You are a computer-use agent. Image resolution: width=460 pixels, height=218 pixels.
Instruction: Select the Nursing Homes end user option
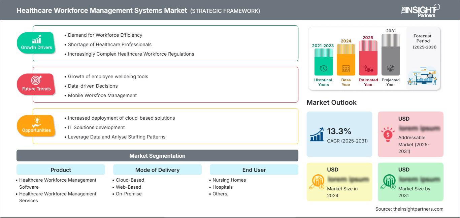point(229,180)
